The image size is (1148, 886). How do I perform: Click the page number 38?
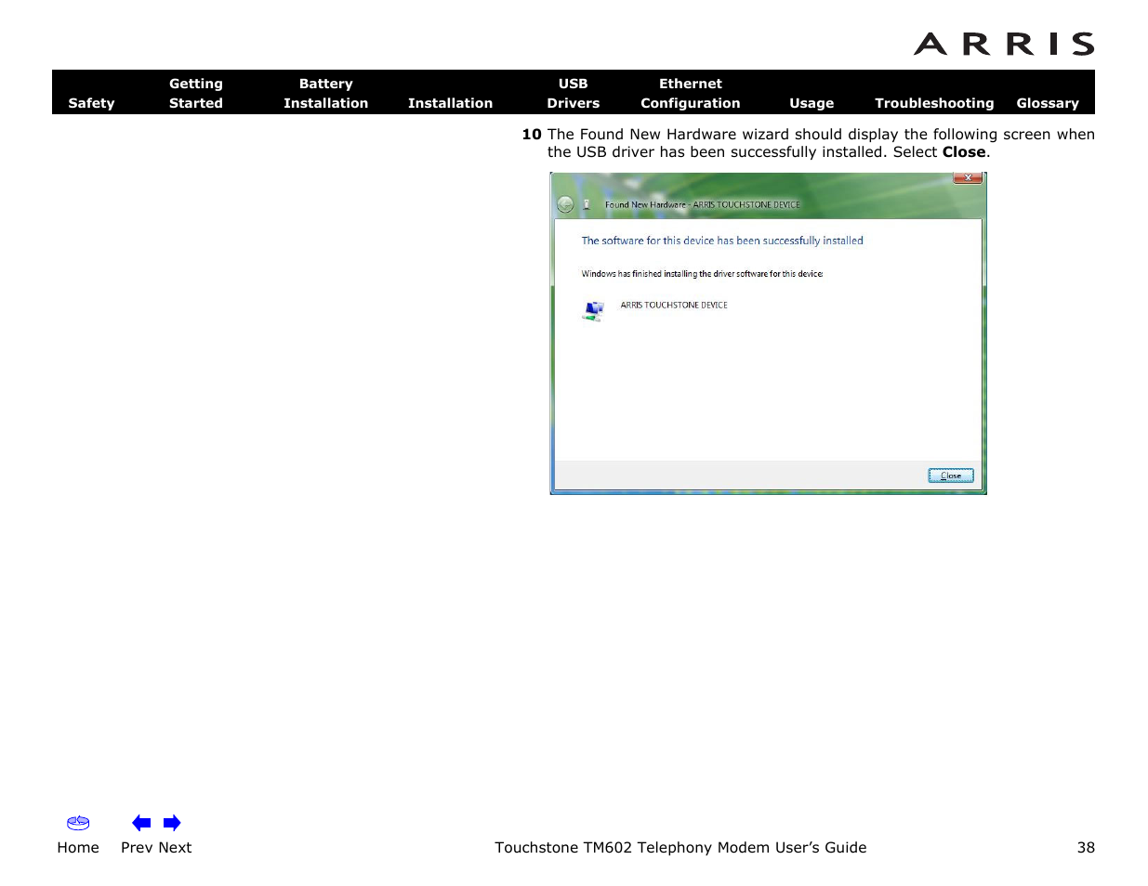[x=1086, y=847]
